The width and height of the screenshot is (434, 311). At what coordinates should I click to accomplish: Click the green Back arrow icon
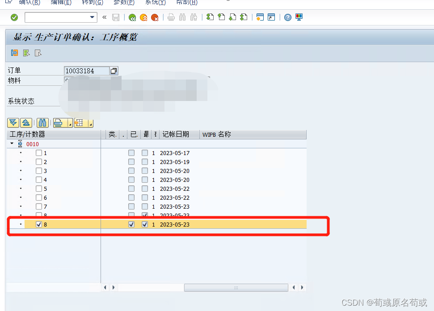point(132,17)
